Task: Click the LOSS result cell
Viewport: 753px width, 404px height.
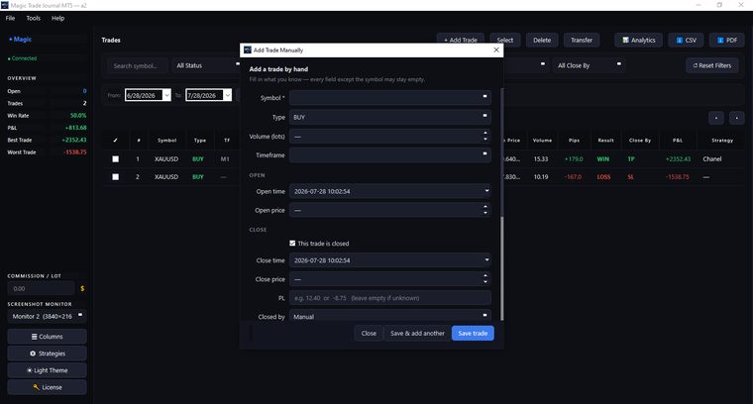Action: (x=603, y=177)
